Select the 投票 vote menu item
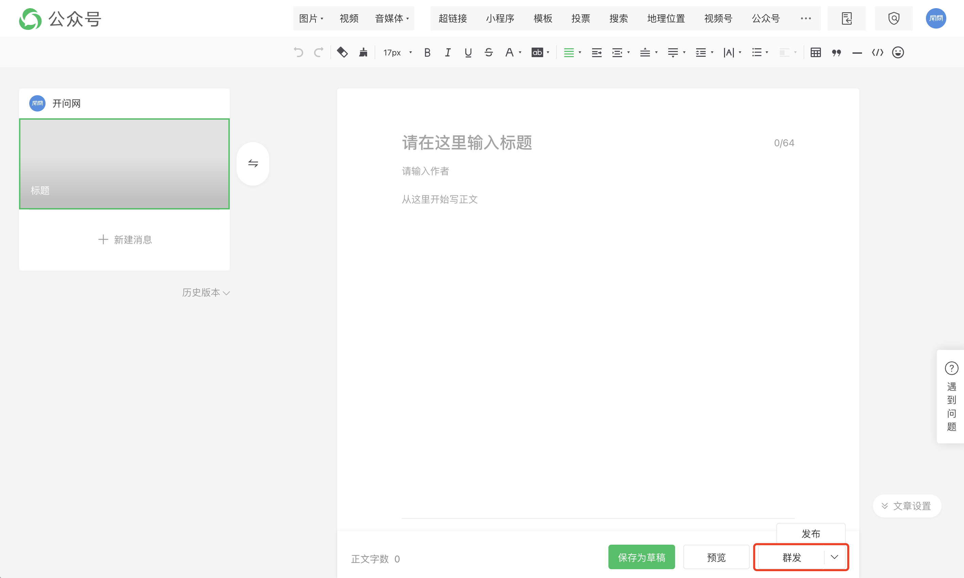 coord(580,18)
